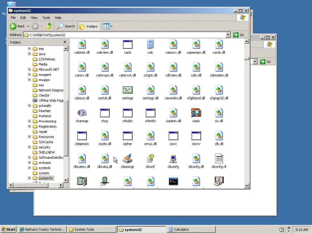Expand the Microsoft.NET folder node
This screenshot has height=234, width=312.
pos(29,69)
